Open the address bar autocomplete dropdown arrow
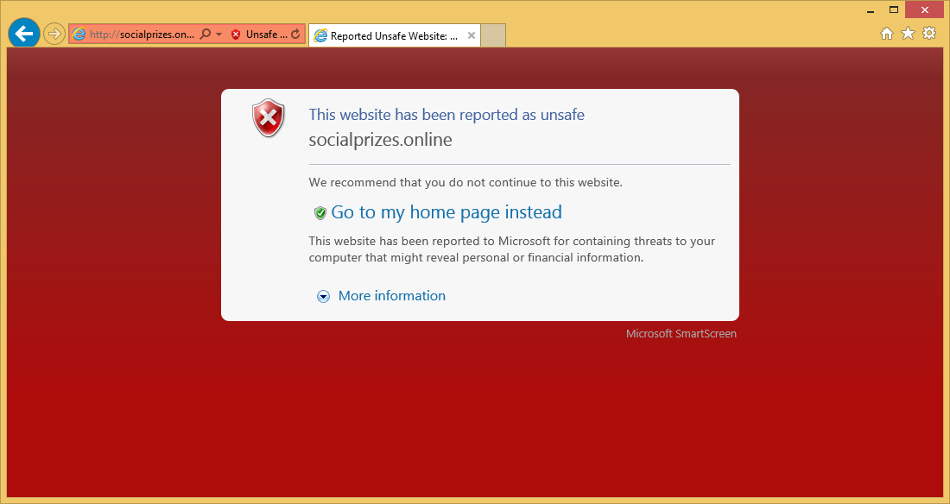Image resolution: width=950 pixels, height=504 pixels. 218,35
